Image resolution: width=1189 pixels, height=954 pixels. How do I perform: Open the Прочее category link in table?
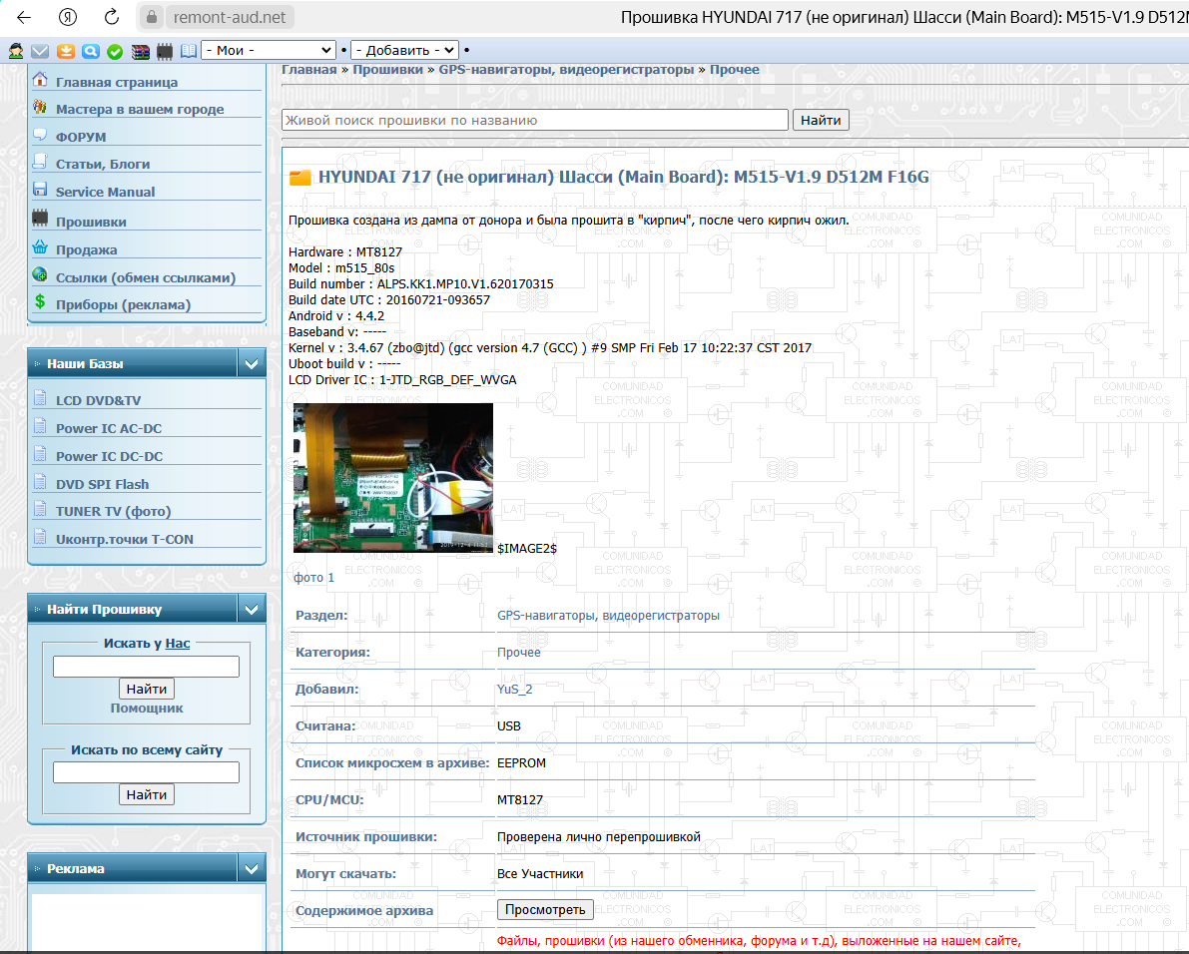pos(519,653)
